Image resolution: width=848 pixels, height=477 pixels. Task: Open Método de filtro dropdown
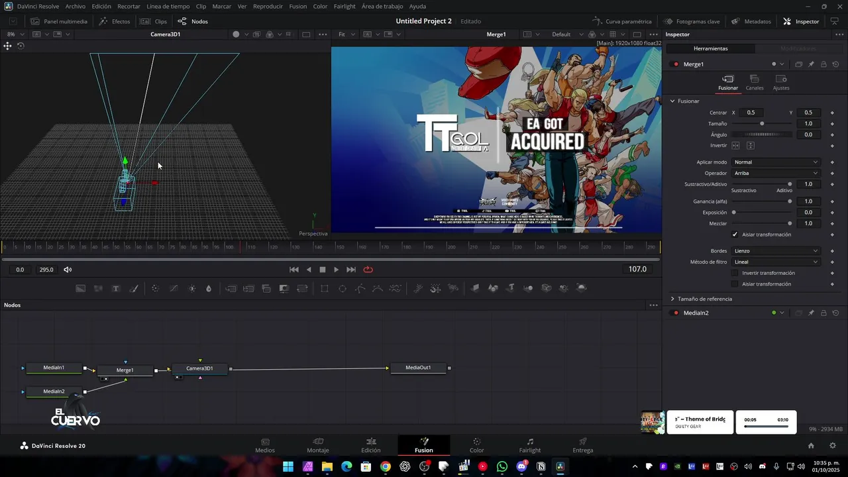(776, 262)
